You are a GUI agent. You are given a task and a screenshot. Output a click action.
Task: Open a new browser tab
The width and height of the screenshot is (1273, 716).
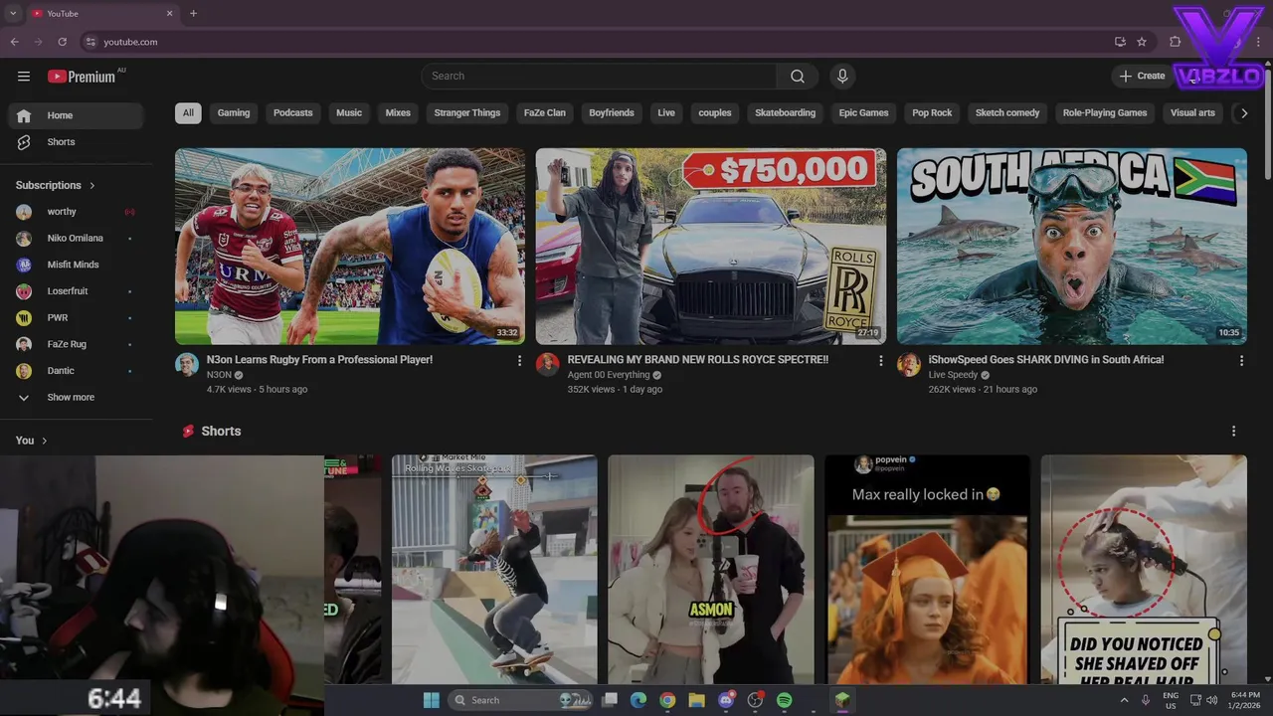(193, 14)
